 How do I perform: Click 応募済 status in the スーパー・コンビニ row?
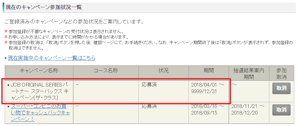click(x=149, y=106)
